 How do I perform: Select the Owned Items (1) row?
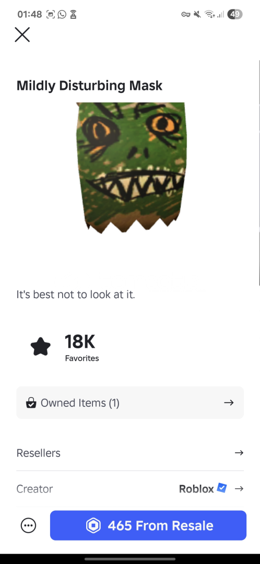(130, 403)
